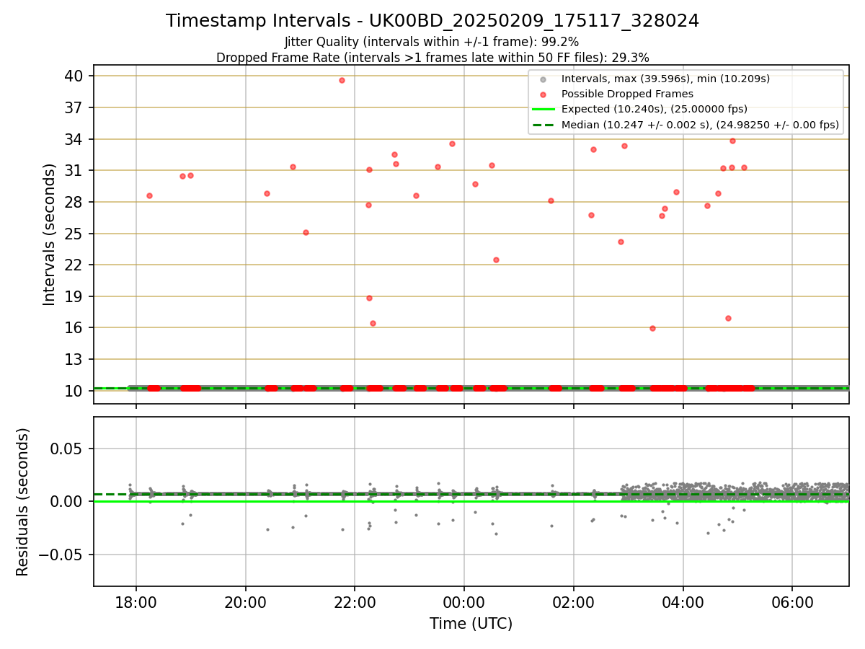
Task: Click the y-axis tick label 34
Action: click(74, 139)
